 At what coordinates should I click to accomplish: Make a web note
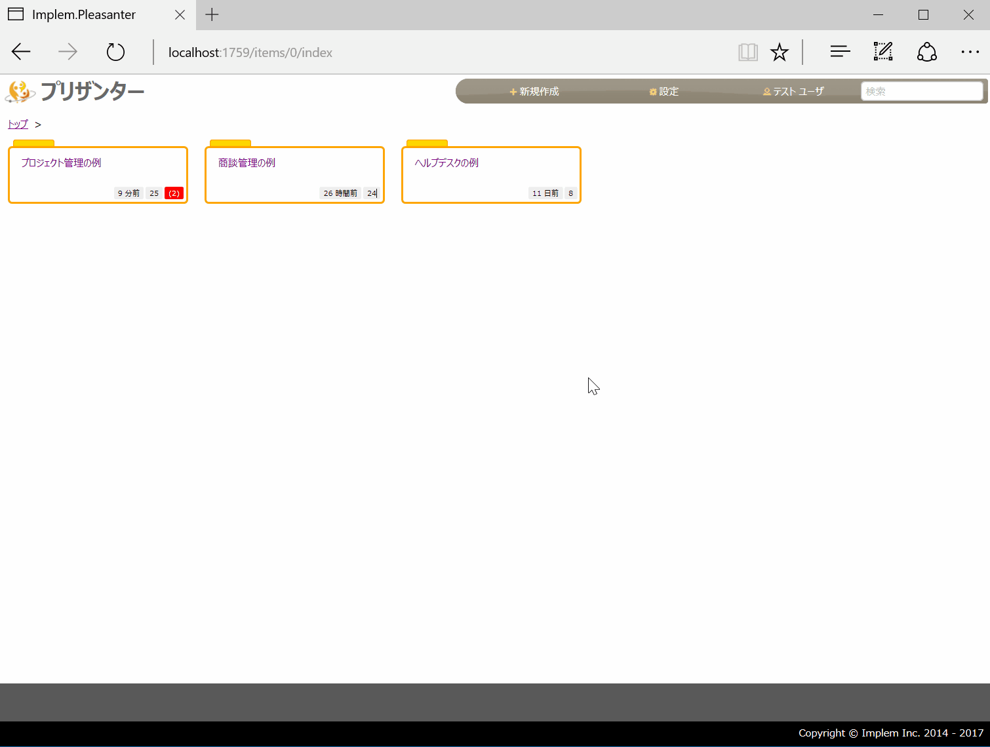click(x=883, y=52)
